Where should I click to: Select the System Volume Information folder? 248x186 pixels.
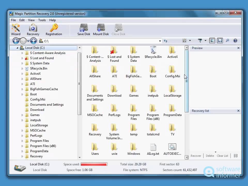(x=114, y=132)
